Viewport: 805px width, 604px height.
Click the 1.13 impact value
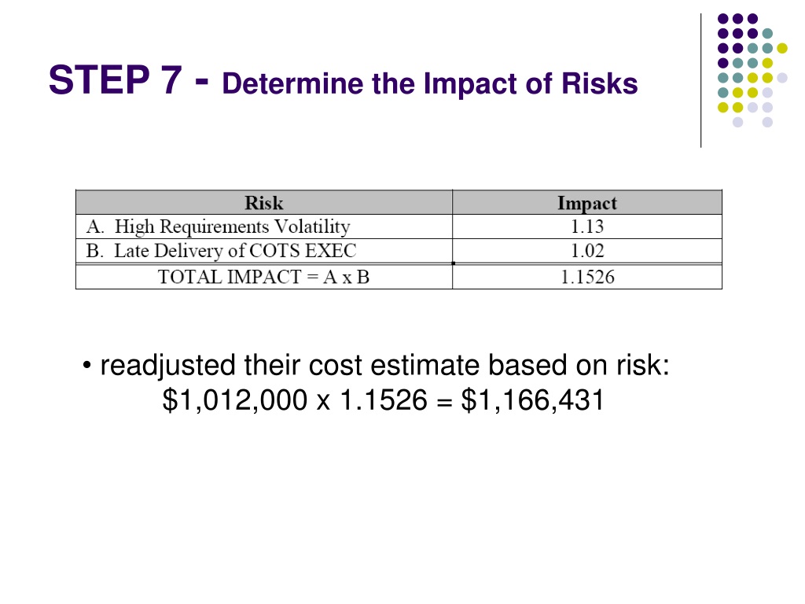[587, 226]
